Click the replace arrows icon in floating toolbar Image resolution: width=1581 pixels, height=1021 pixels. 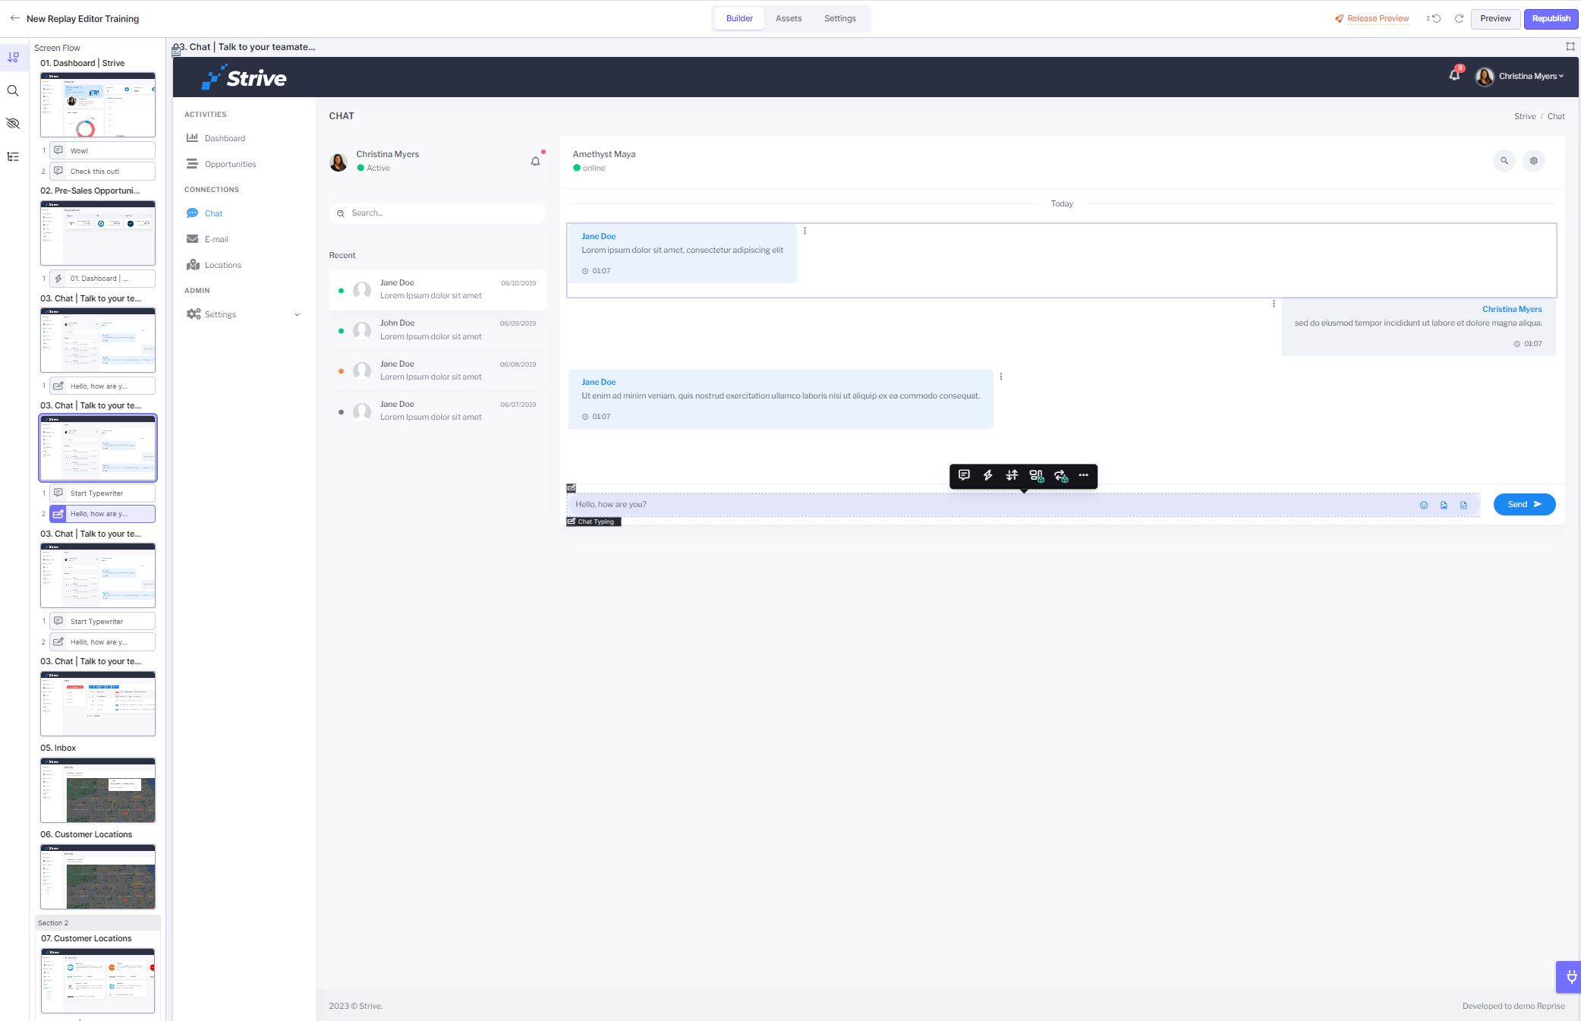[x=1060, y=475]
